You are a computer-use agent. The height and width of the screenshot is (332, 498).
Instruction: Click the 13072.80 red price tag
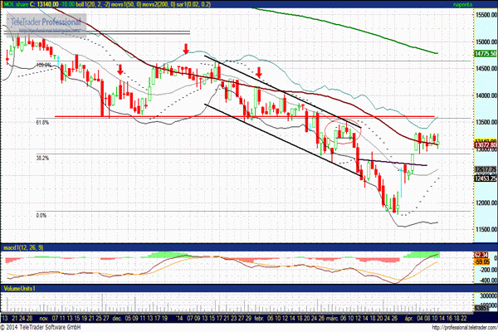(x=486, y=145)
